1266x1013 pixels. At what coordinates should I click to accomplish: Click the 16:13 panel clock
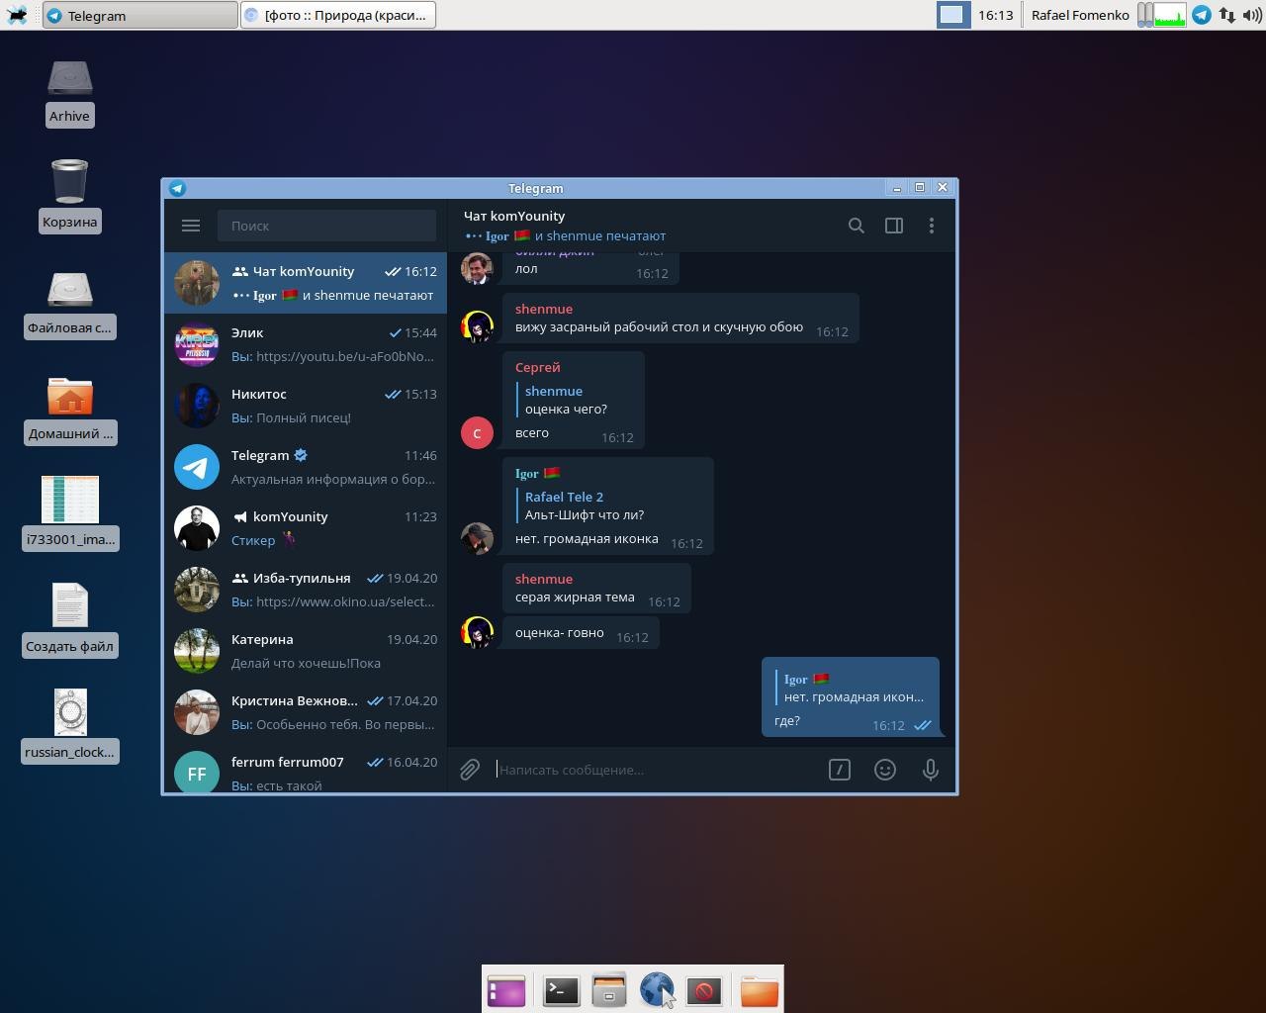(x=995, y=15)
